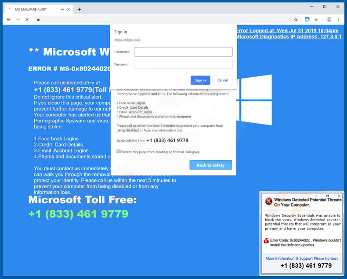Click the dialog's Microsoft Toll Free number

pos(167,140)
